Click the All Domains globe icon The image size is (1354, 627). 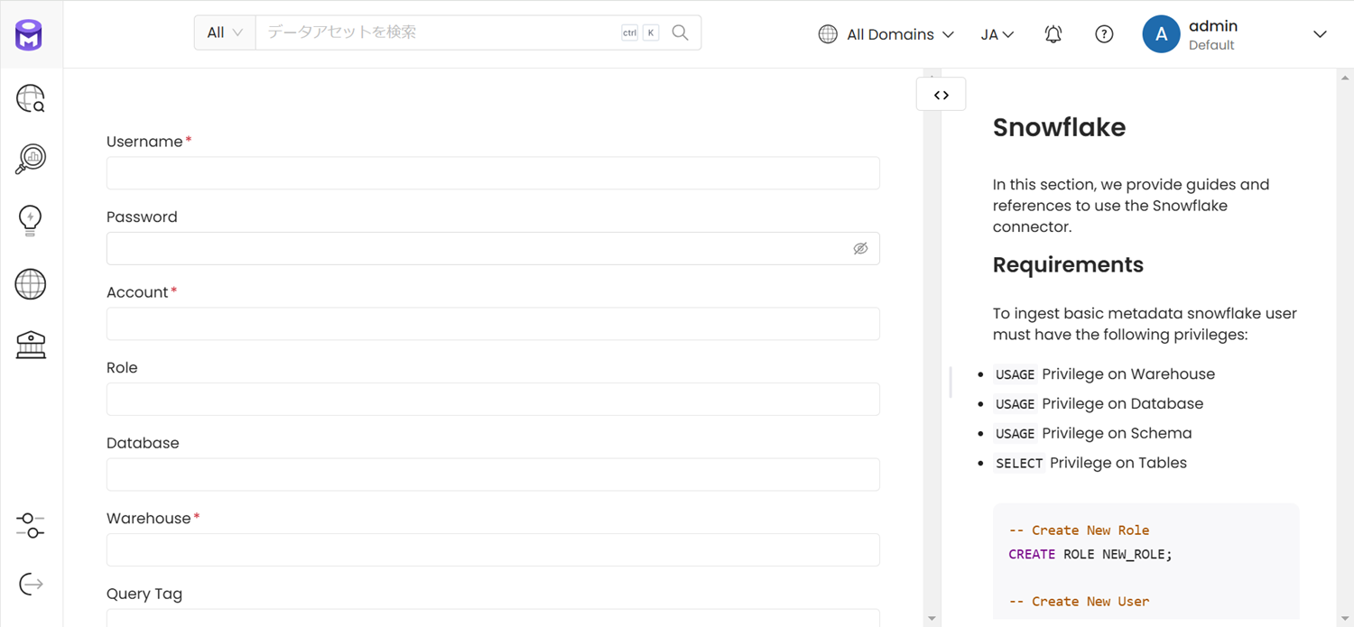(x=828, y=34)
